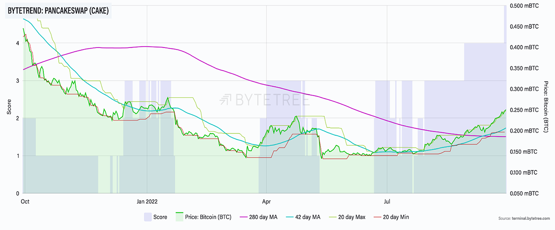Toggle the 20 day Max legend entry
Image resolution: width=555 pixels, height=230 pixels.
coord(348,217)
